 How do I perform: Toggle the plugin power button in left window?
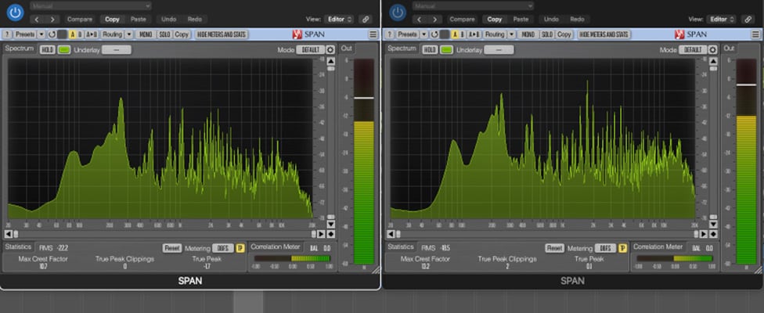point(15,13)
